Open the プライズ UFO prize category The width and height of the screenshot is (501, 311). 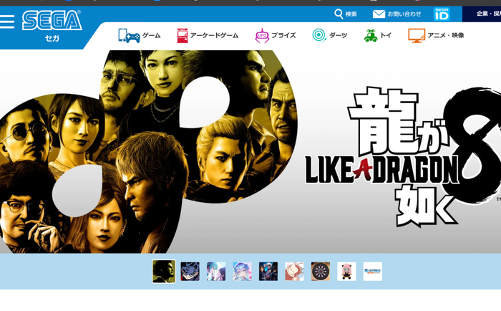pos(276,35)
